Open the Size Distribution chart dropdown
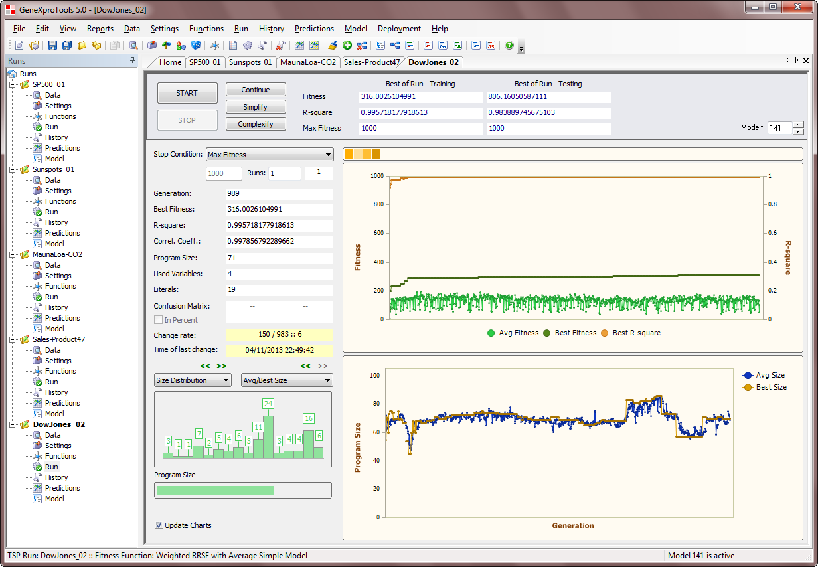The width and height of the screenshot is (818, 567). 193,380
